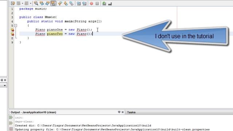Click the main method name on line 4
The height and width of the screenshot is (131, 233).
68,21
